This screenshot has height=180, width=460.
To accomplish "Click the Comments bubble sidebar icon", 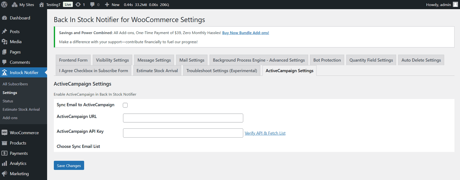I will tap(4, 62).
